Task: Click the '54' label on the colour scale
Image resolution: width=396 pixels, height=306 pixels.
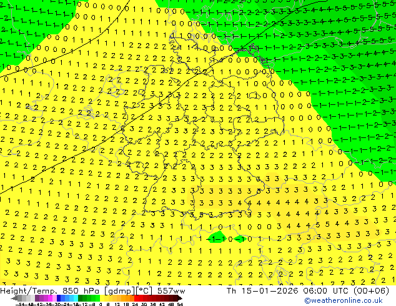Action: [x=179, y=304]
